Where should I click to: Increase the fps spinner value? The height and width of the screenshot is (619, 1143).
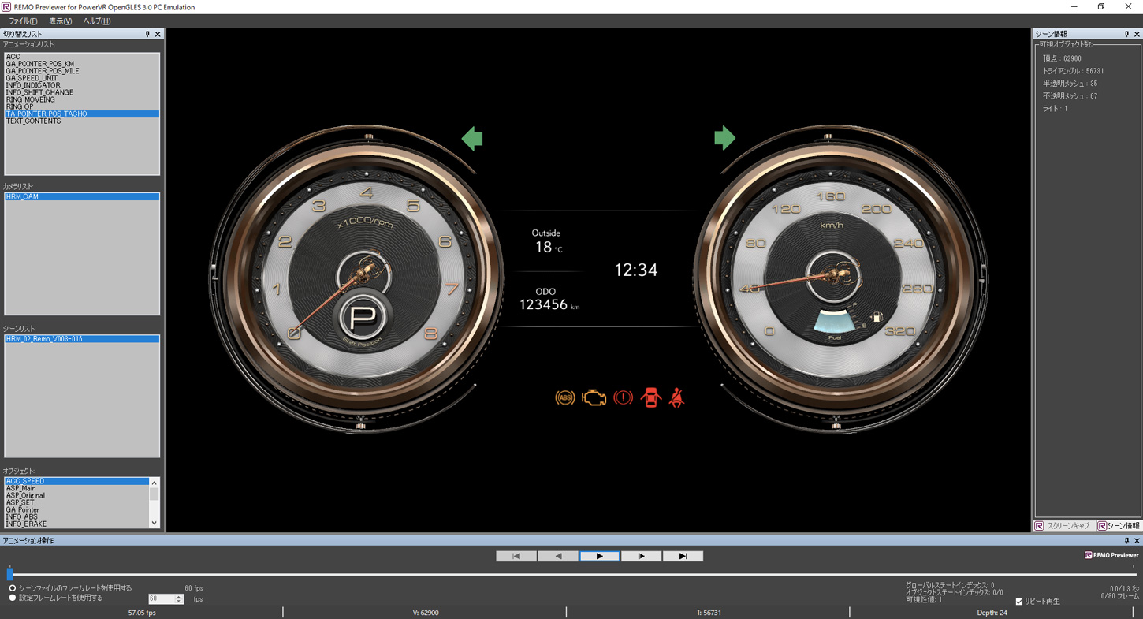click(x=179, y=596)
